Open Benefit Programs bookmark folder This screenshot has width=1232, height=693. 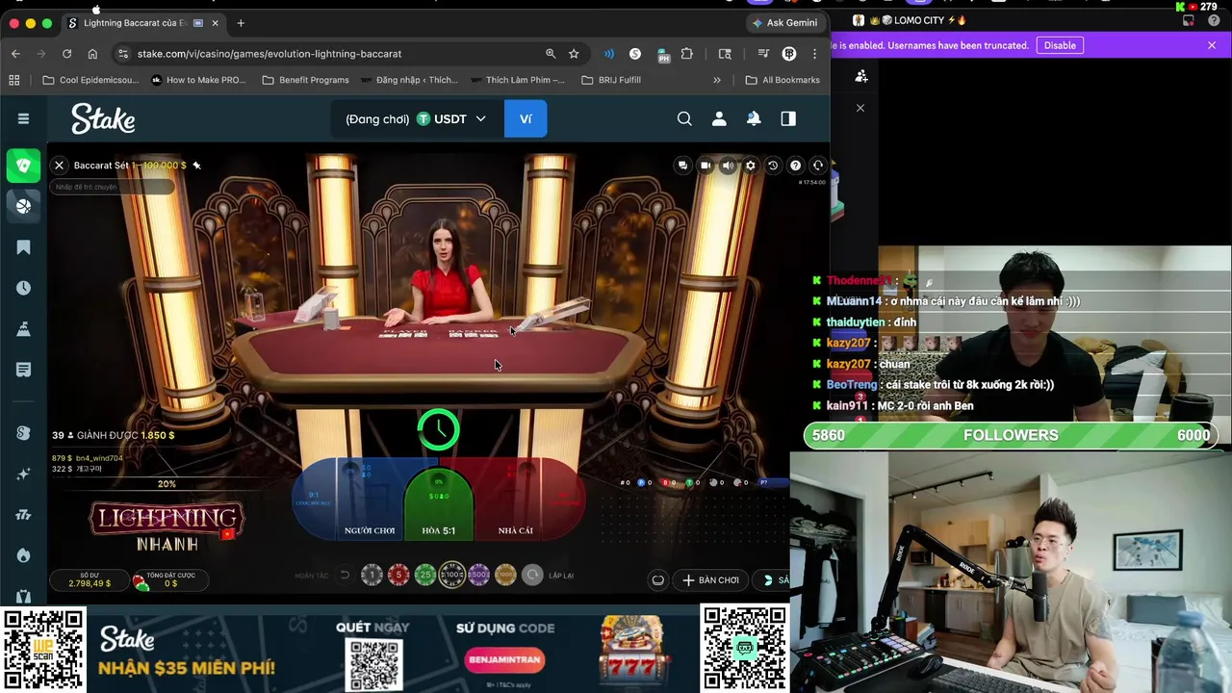[x=305, y=80]
